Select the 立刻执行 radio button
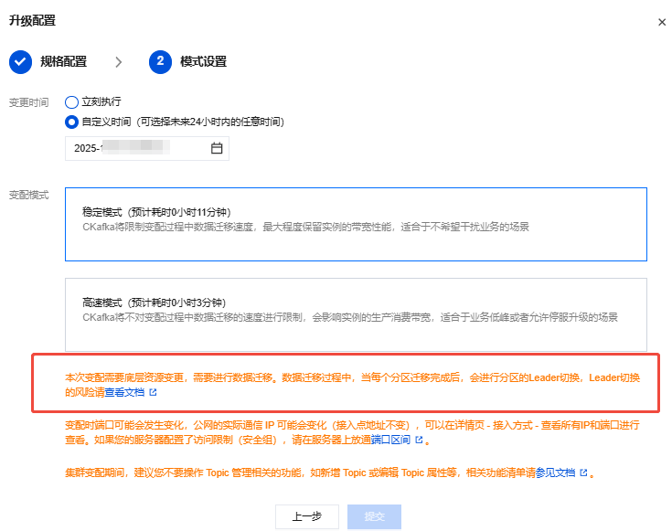This screenshot has height=531, width=672. pyautogui.click(x=71, y=102)
